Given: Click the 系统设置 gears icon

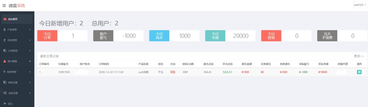Looking at the screenshot, I should click(5, 93).
